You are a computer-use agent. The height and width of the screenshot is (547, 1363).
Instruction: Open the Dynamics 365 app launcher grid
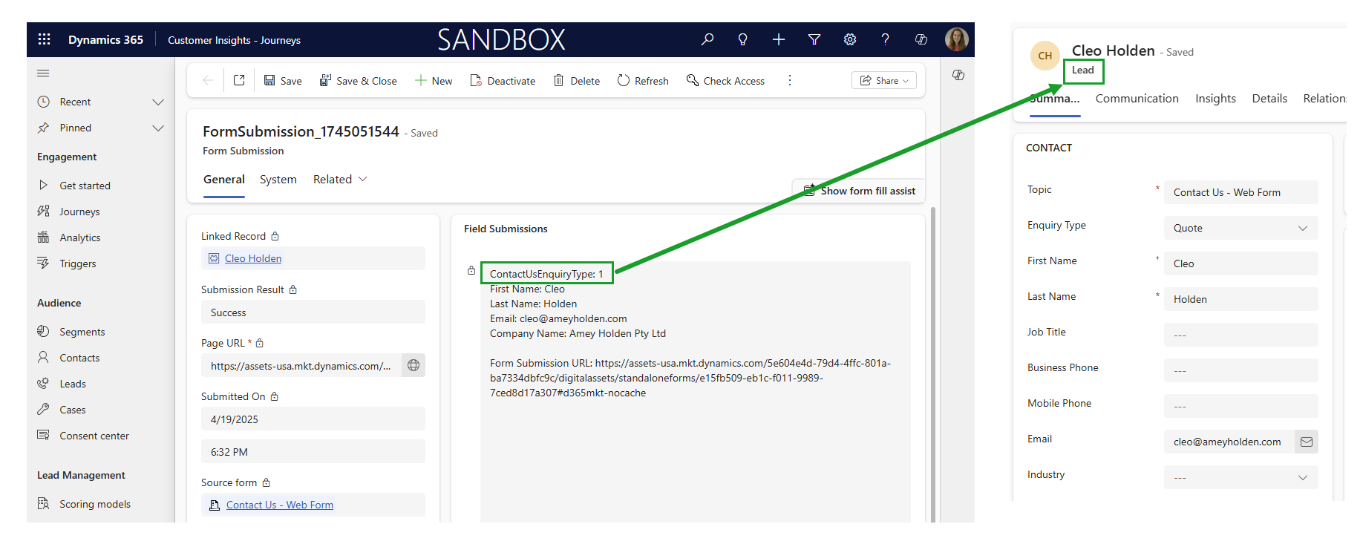click(45, 39)
